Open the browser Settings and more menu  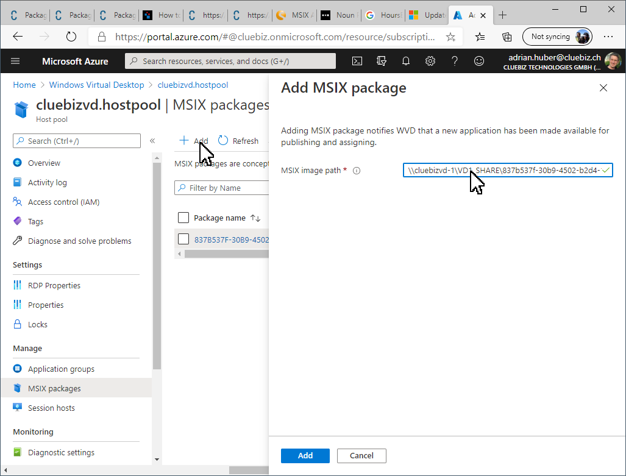tap(608, 37)
